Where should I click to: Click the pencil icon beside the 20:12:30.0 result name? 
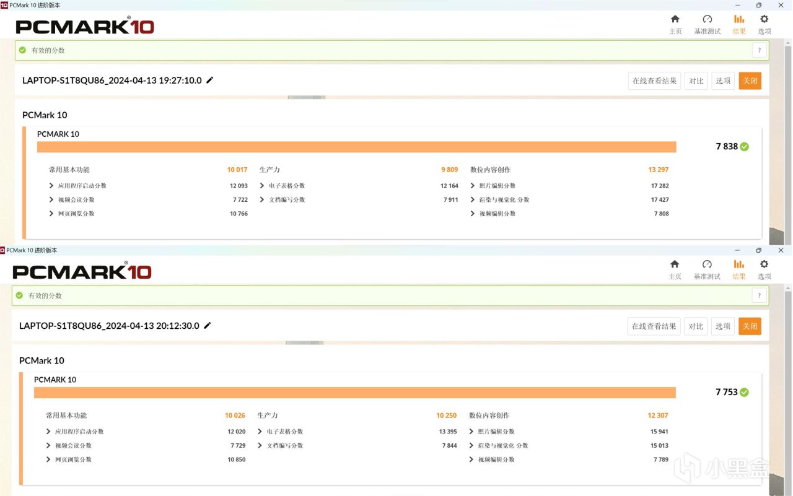[x=208, y=326]
